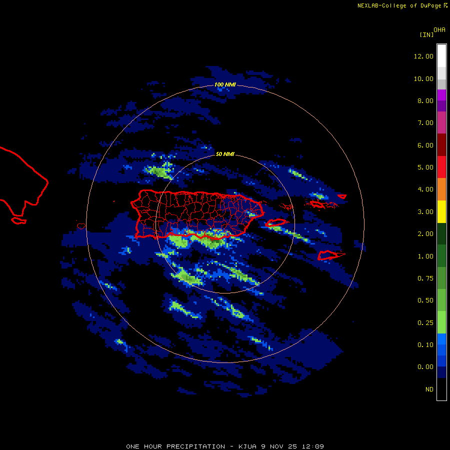Select the dark red legend swatch
450x450 pixels.
(x=441, y=145)
